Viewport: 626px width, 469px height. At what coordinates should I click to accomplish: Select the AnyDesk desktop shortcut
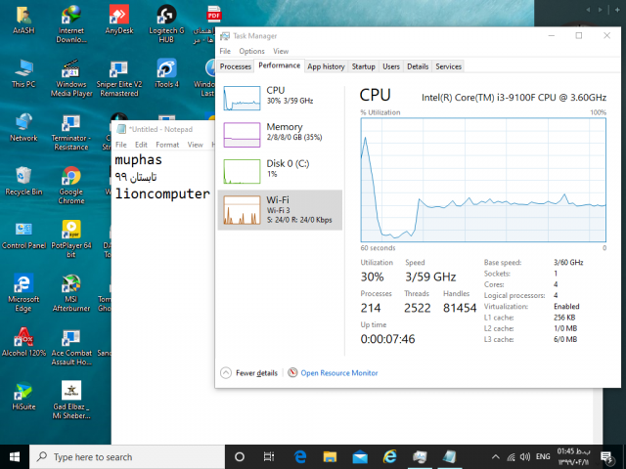coord(119,20)
